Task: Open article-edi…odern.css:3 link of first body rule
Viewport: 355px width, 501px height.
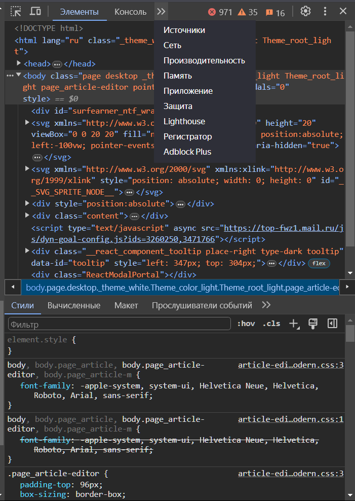Action: [291, 365]
